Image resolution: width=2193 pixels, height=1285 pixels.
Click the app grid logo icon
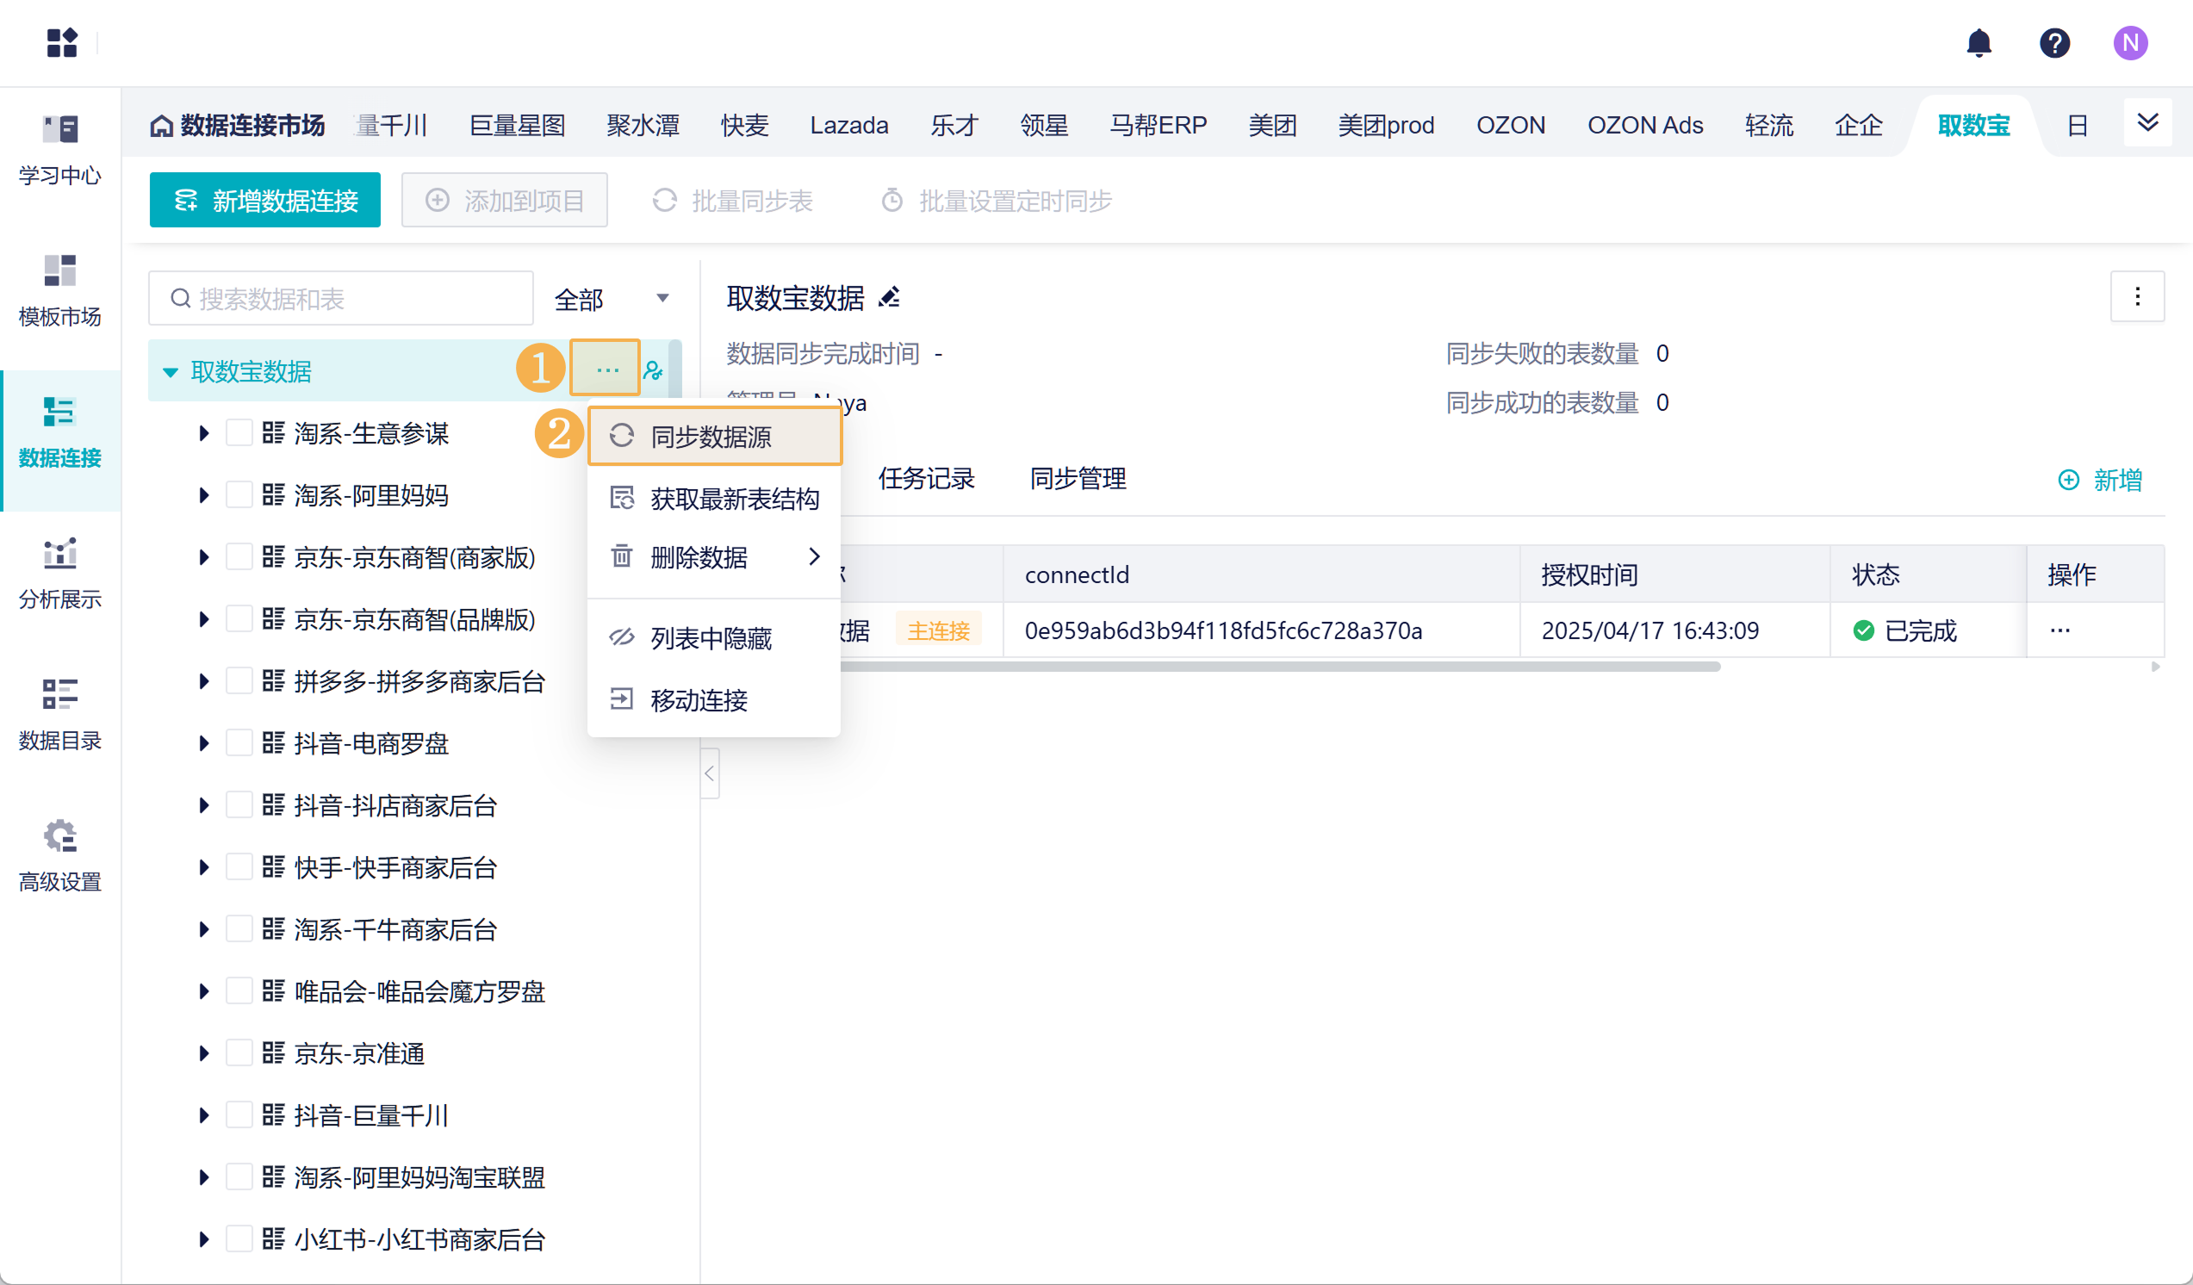(x=62, y=42)
